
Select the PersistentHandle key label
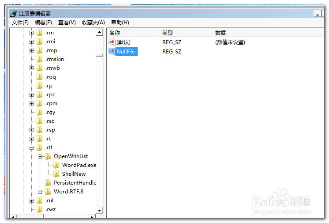(x=75, y=183)
